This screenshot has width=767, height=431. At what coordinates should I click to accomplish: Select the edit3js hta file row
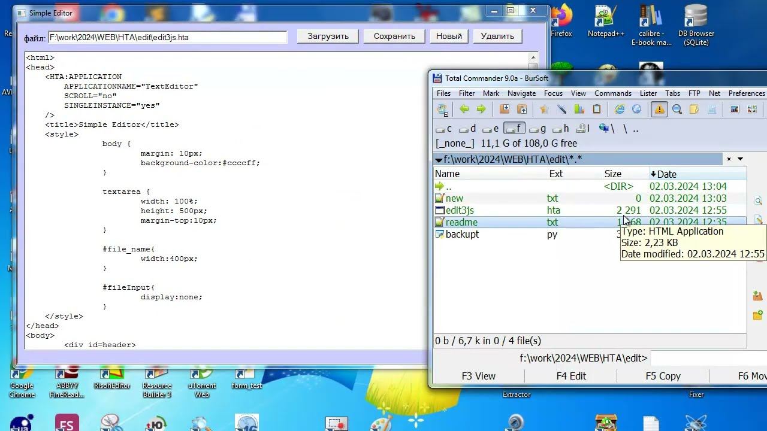(590, 210)
